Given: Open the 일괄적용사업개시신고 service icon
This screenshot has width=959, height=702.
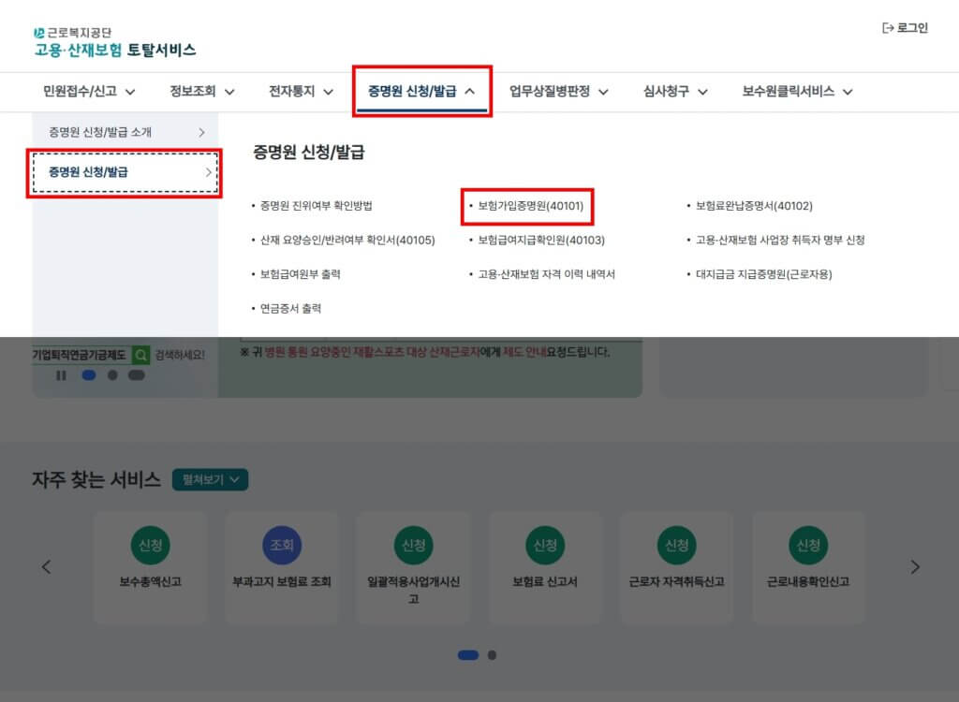Looking at the screenshot, I should pyautogui.click(x=413, y=545).
